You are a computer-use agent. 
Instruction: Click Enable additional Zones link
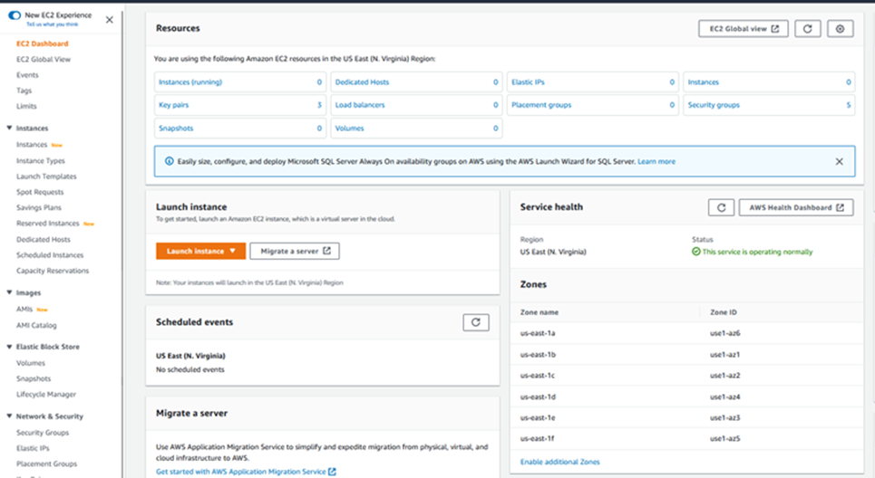pos(559,462)
